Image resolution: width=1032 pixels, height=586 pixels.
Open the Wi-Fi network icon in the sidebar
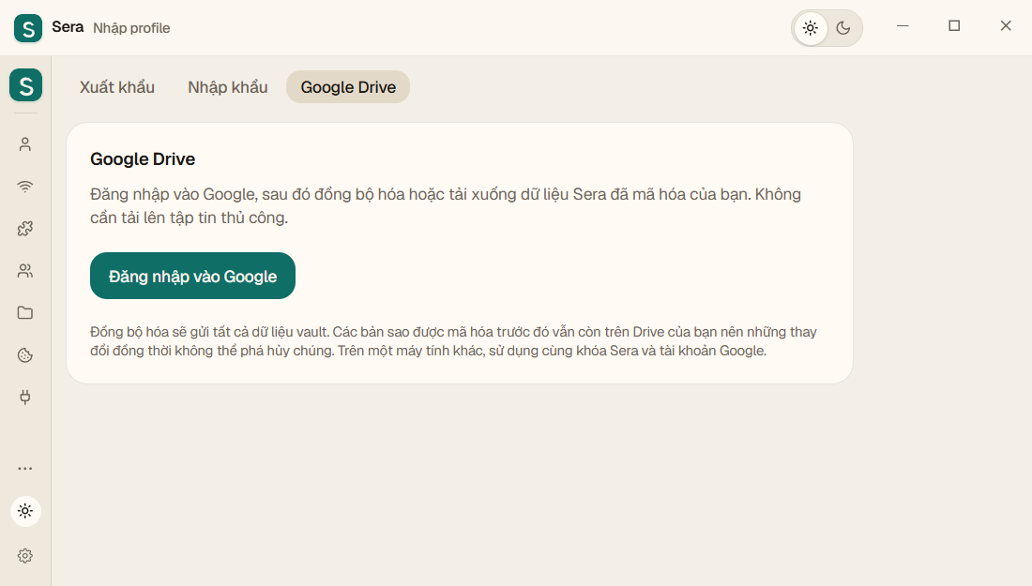coord(25,187)
